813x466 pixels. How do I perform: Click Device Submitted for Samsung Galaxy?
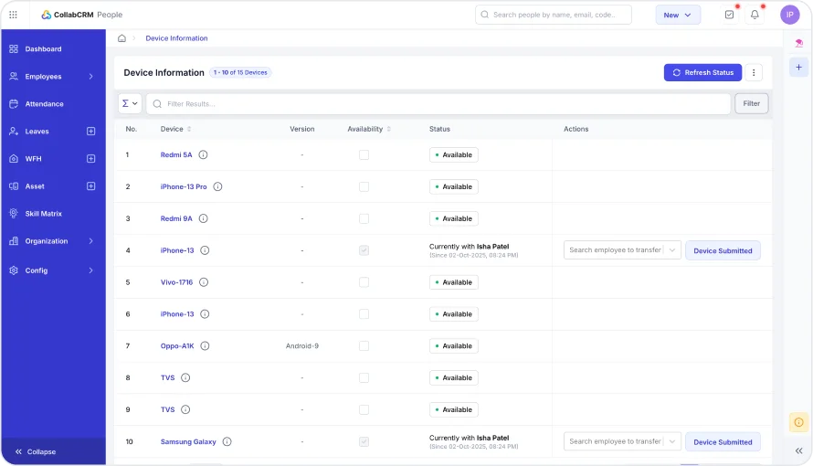[723, 442]
